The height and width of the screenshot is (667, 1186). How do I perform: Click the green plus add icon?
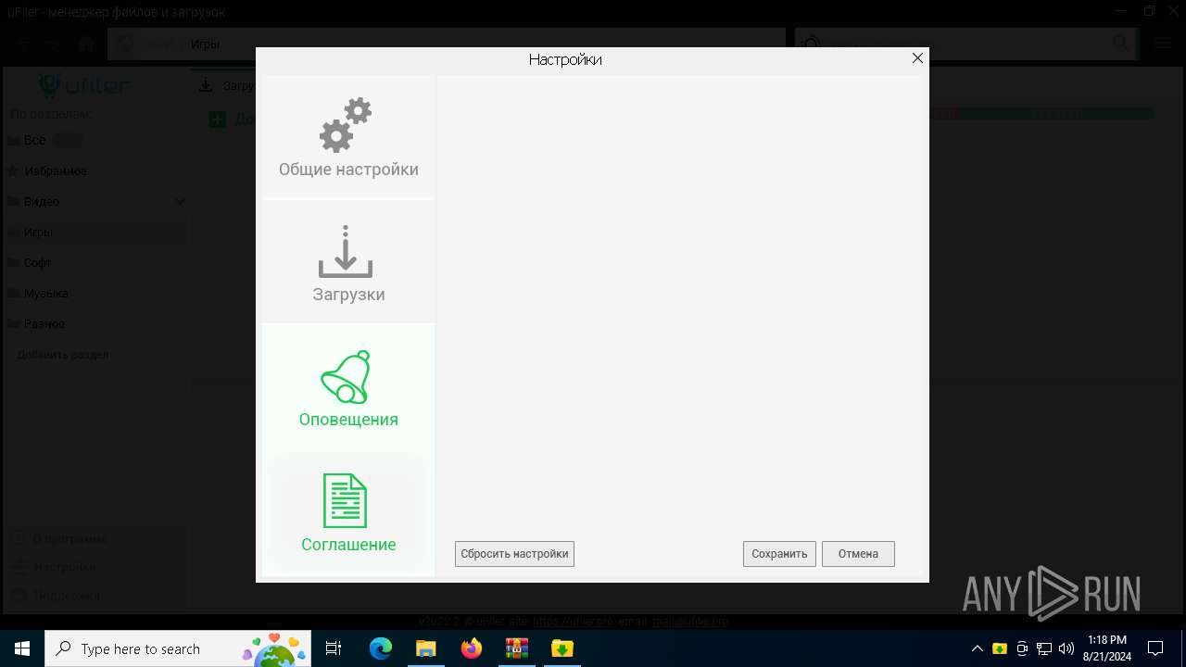[217, 119]
